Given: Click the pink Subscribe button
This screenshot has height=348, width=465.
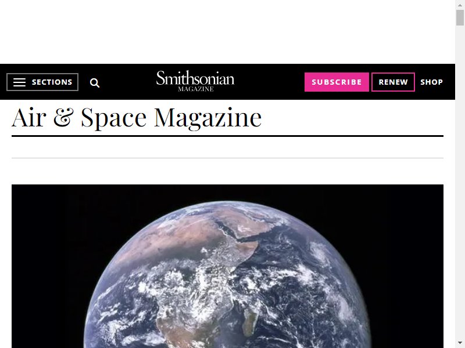Looking at the screenshot, I should click(337, 82).
